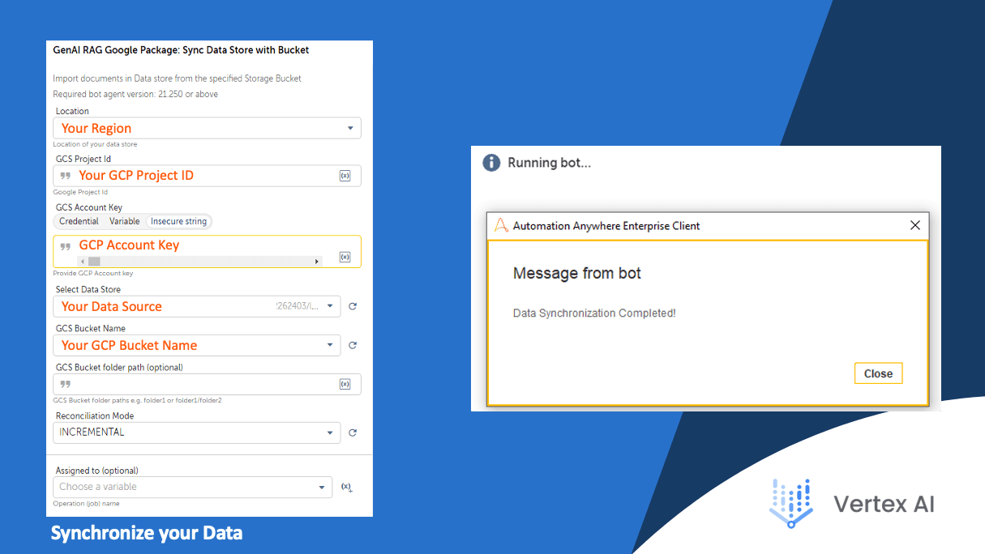Refresh the Reconciliation Mode list

click(x=353, y=433)
